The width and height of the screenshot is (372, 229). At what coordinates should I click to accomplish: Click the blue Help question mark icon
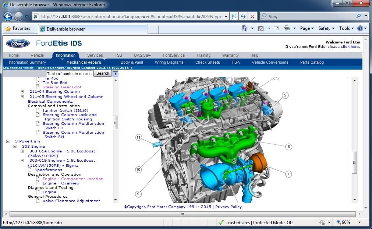[x=360, y=28]
